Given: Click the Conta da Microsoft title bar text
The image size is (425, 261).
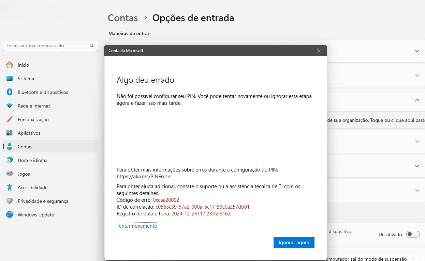Looking at the screenshot, I should point(126,51).
